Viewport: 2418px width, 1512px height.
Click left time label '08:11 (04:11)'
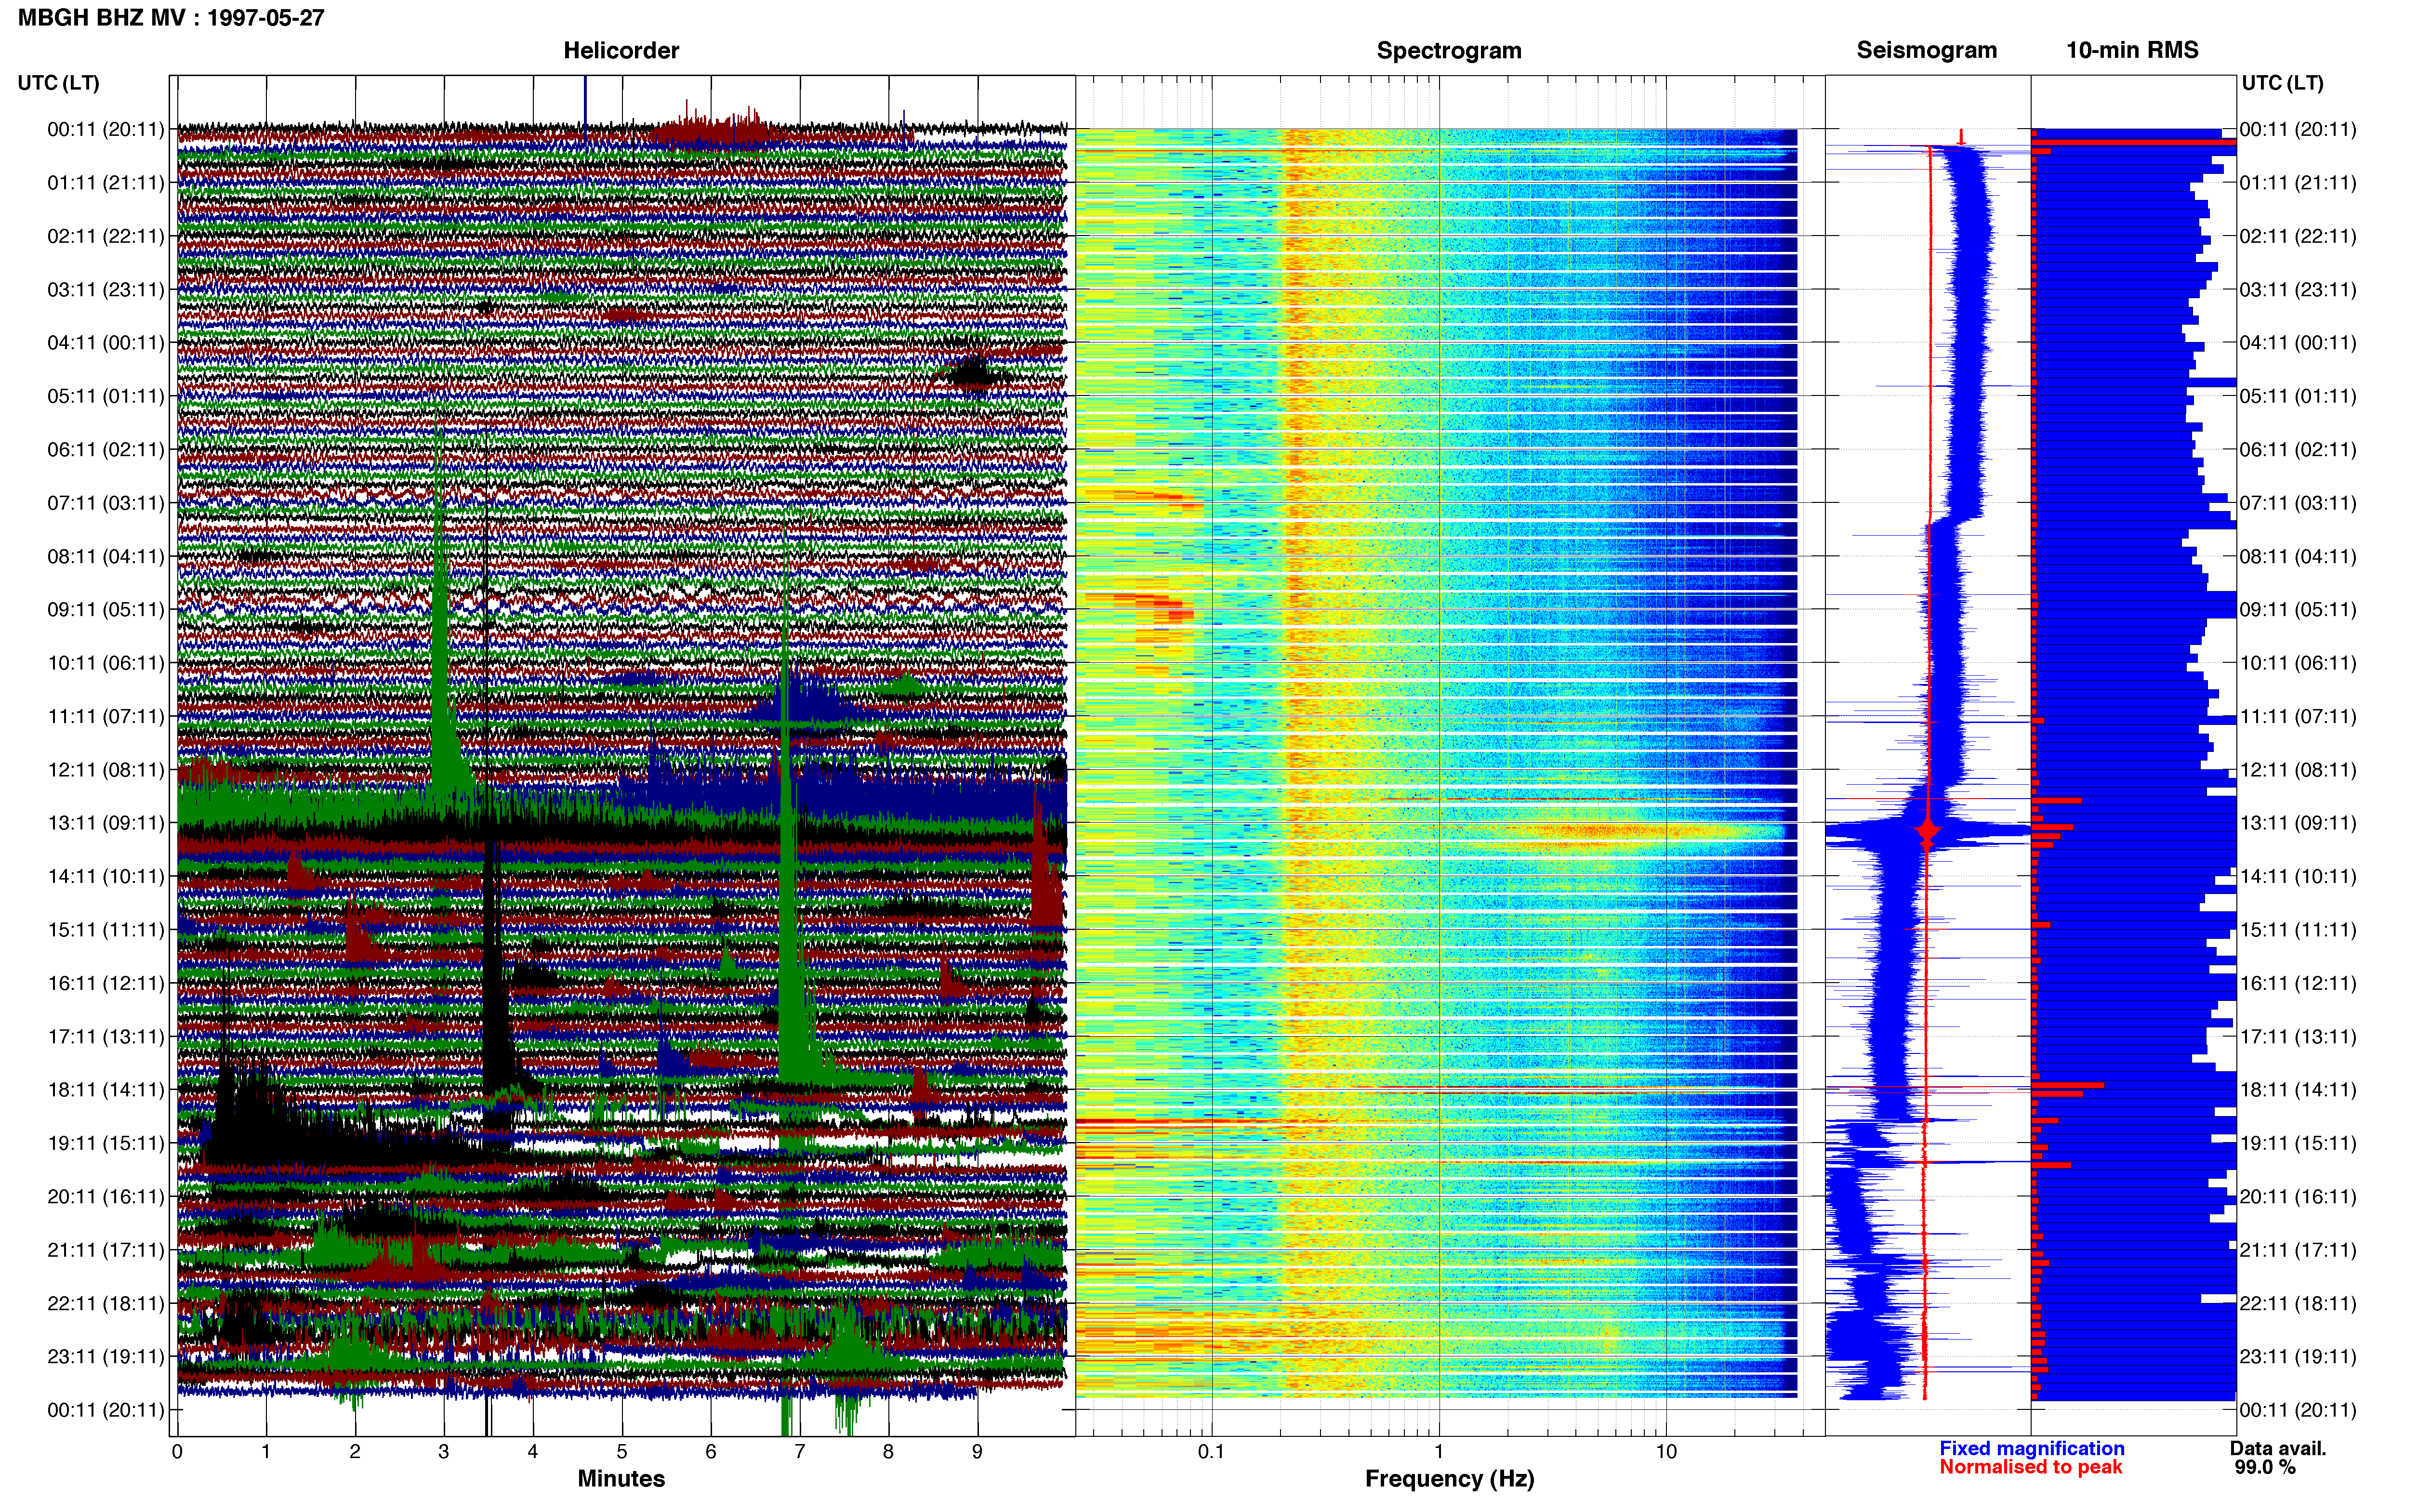click(106, 556)
